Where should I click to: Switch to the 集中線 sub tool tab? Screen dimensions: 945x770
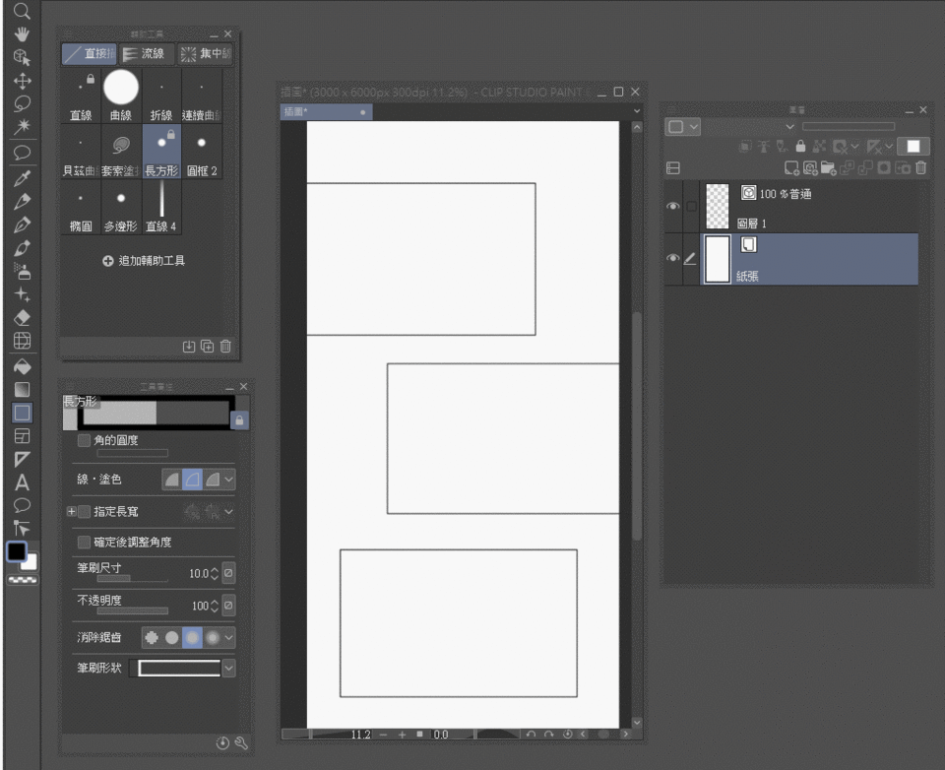[x=205, y=54]
